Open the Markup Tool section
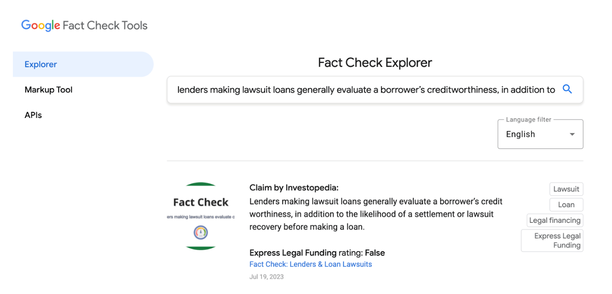The width and height of the screenshot is (612, 294). pos(48,90)
